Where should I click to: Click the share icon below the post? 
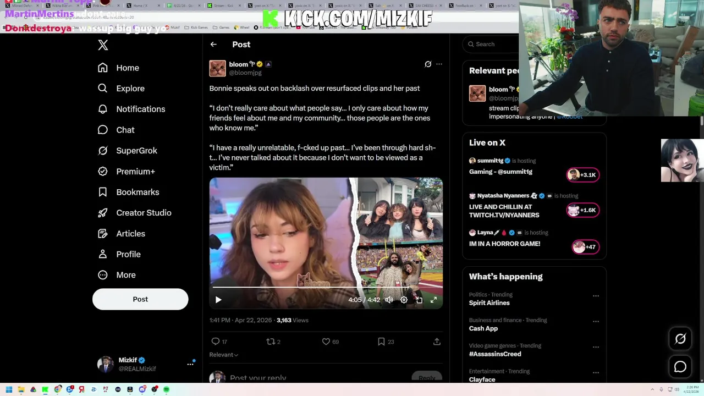[437, 342]
